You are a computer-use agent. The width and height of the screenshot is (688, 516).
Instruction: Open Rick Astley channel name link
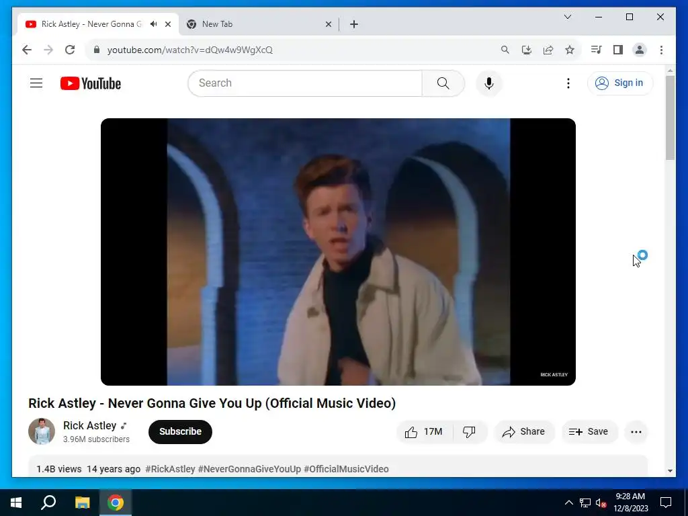coord(89,425)
